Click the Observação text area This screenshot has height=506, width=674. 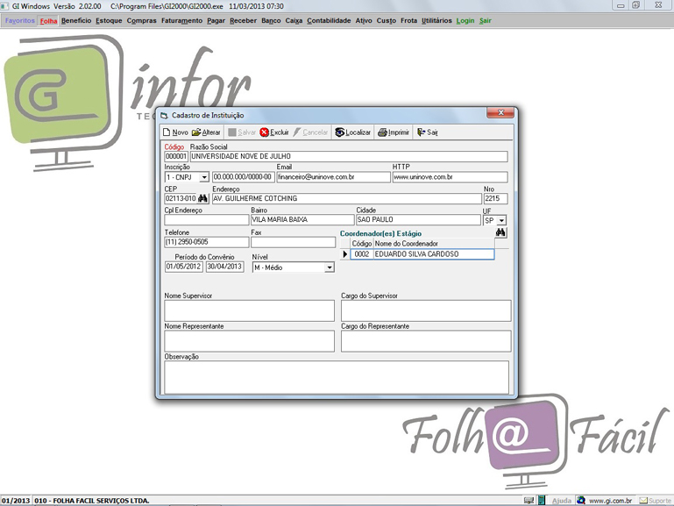click(337, 377)
